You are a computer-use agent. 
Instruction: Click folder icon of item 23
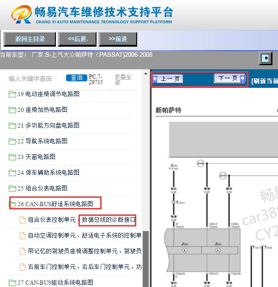coord(12,157)
